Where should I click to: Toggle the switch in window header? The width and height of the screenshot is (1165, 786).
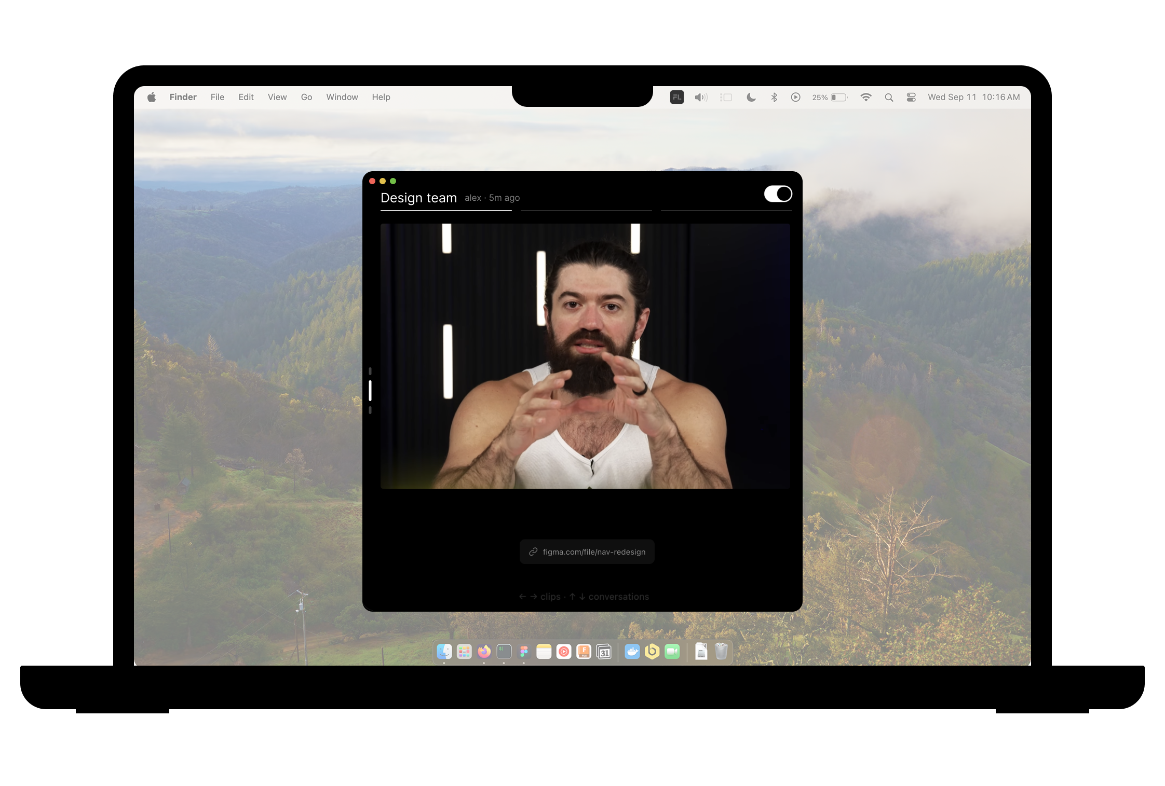pos(778,194)
